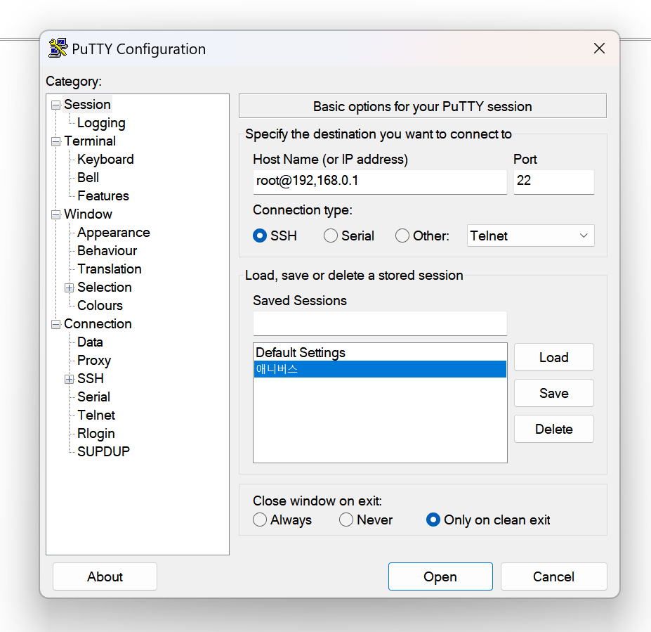Open the Proxy category
Viewport: 651px width, 632px height.
[94, 361]
